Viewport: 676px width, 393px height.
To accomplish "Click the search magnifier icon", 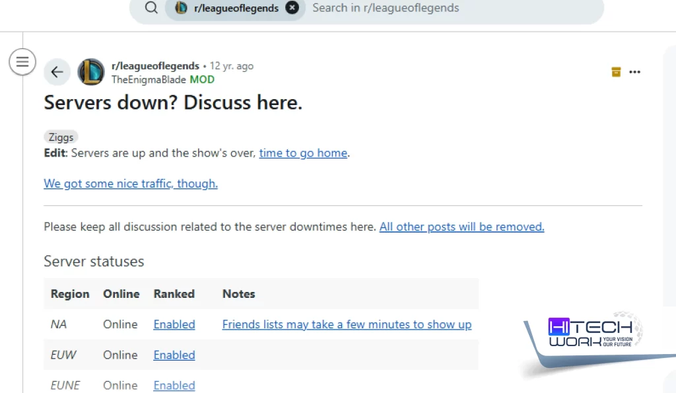I will click(x=151, y=7).
